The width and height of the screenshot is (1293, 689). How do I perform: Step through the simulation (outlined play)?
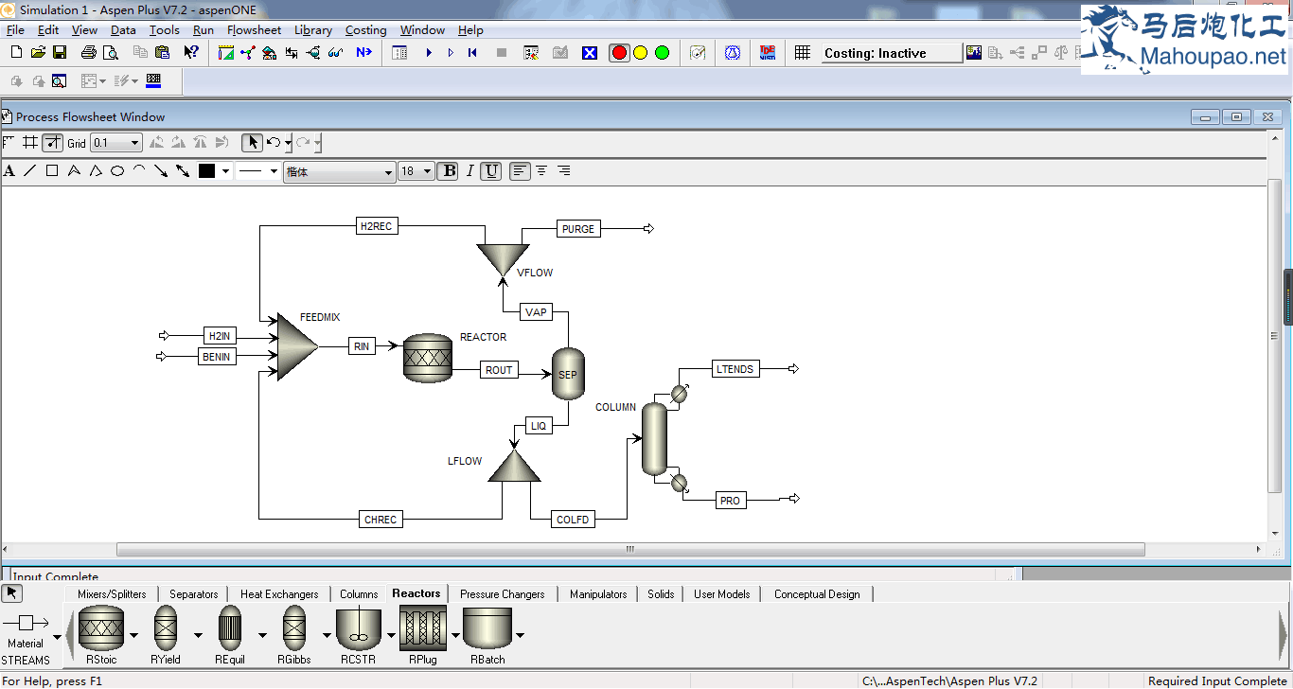451,53
